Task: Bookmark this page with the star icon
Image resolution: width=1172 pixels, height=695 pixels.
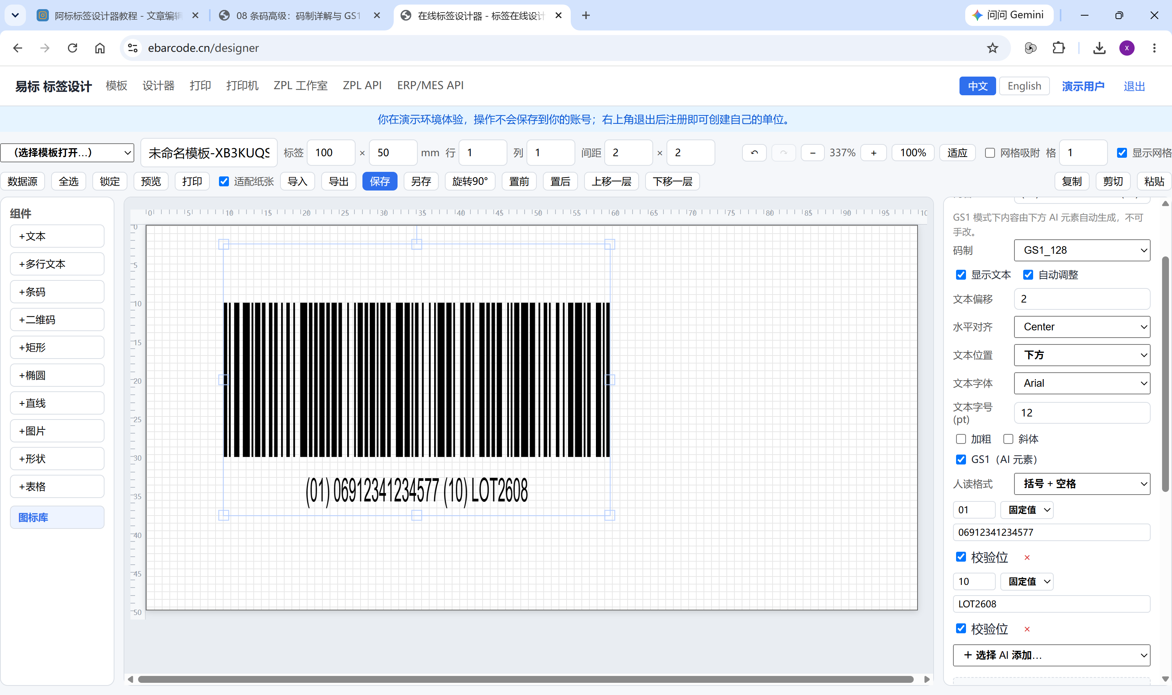Action: (x=992, y=48)
